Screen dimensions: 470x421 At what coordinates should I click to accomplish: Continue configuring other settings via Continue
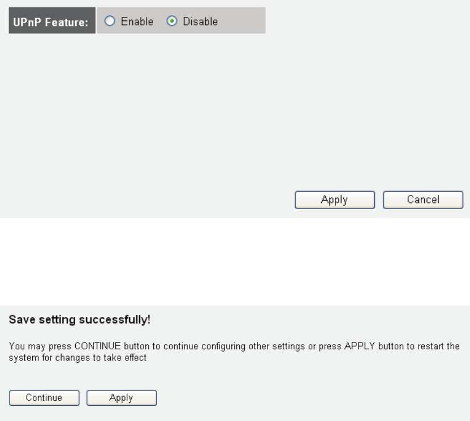point(44,398)
